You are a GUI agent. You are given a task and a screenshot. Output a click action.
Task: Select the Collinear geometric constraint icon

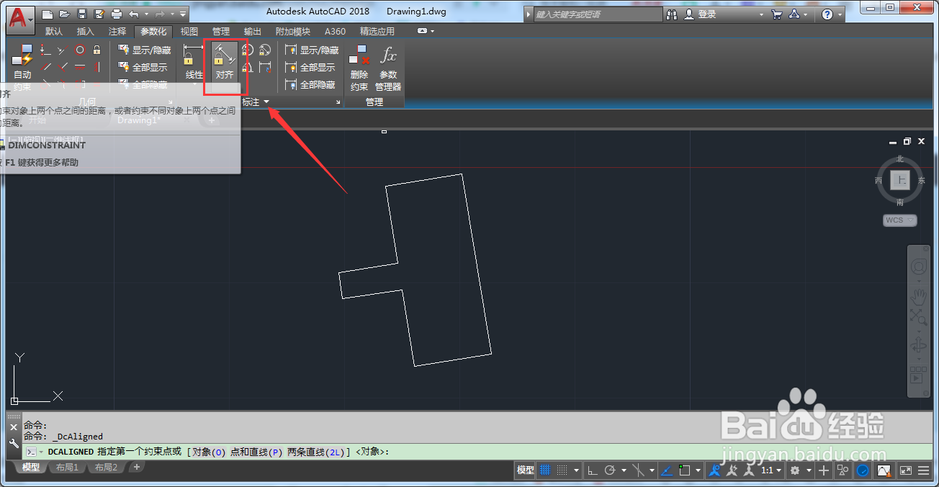coord(62,50)
